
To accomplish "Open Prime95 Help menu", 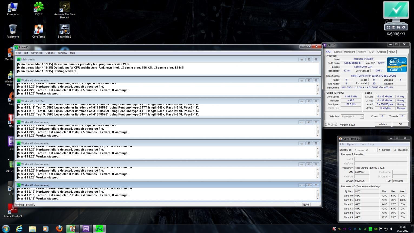I will 73,53.
